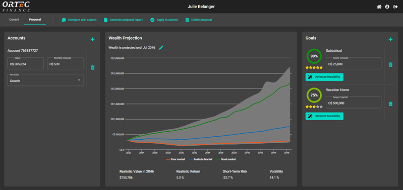
Task: Add a new goal with plus icon
Action: 390,39
